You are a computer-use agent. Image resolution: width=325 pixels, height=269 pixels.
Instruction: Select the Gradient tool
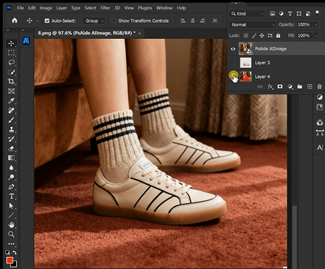click(11, 158)
